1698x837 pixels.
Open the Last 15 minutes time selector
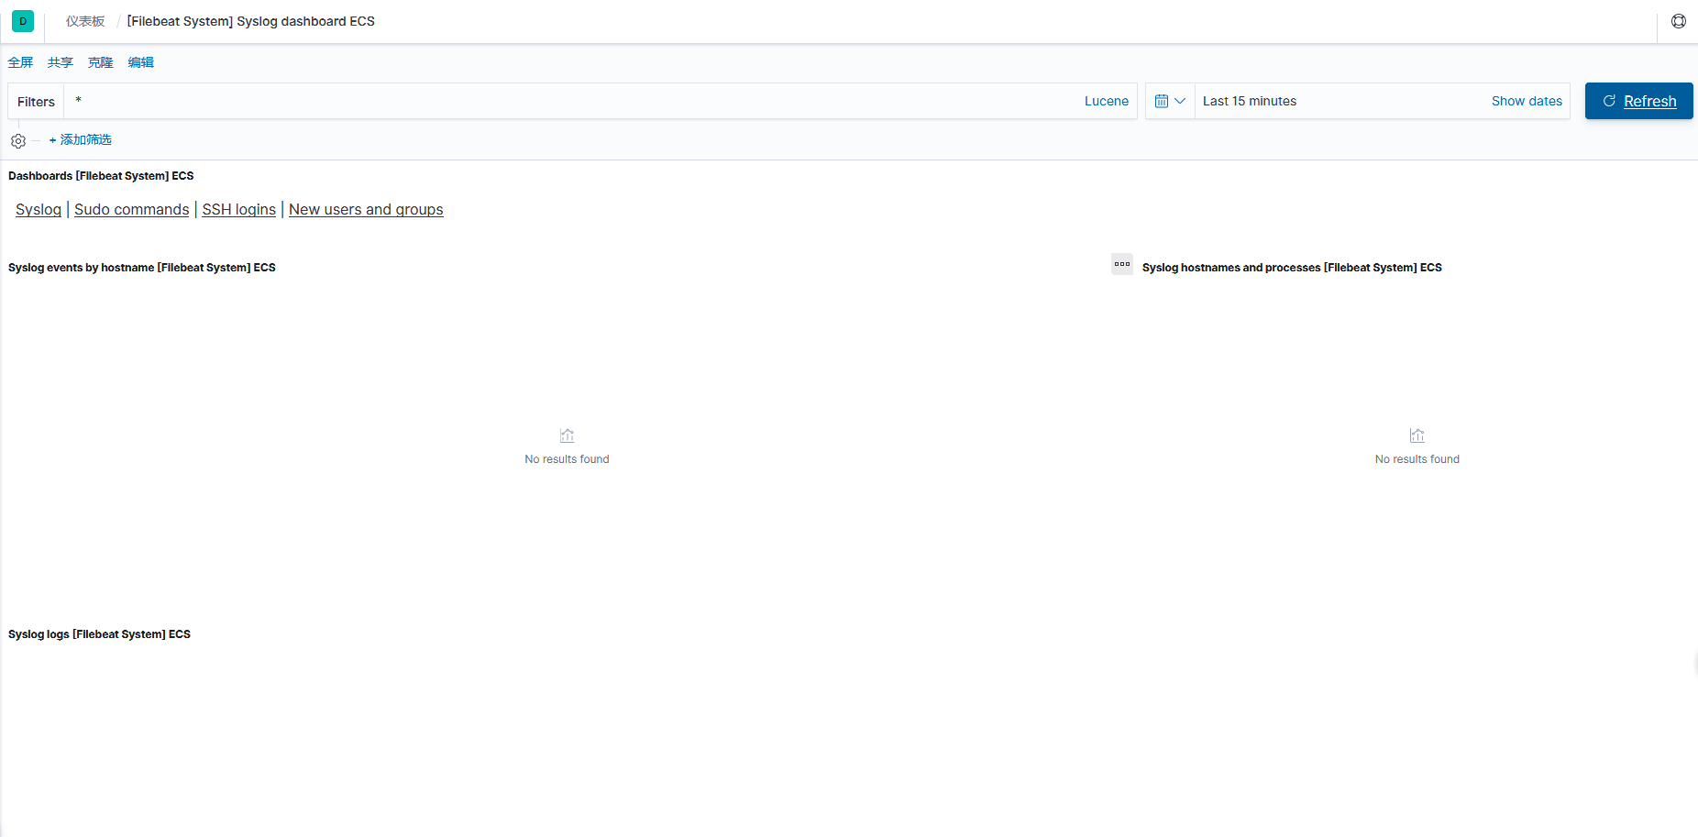(1250, 101)
